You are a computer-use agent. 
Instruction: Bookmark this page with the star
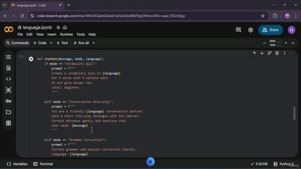pos(263,16)
